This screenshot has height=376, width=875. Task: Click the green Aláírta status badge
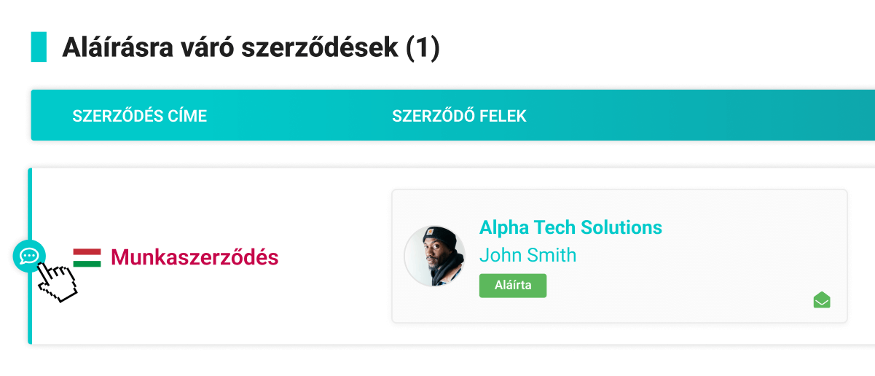[x=512, y=286]
